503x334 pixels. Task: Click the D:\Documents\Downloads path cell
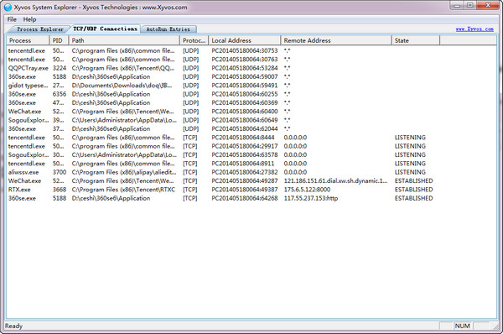click(122, 86)
